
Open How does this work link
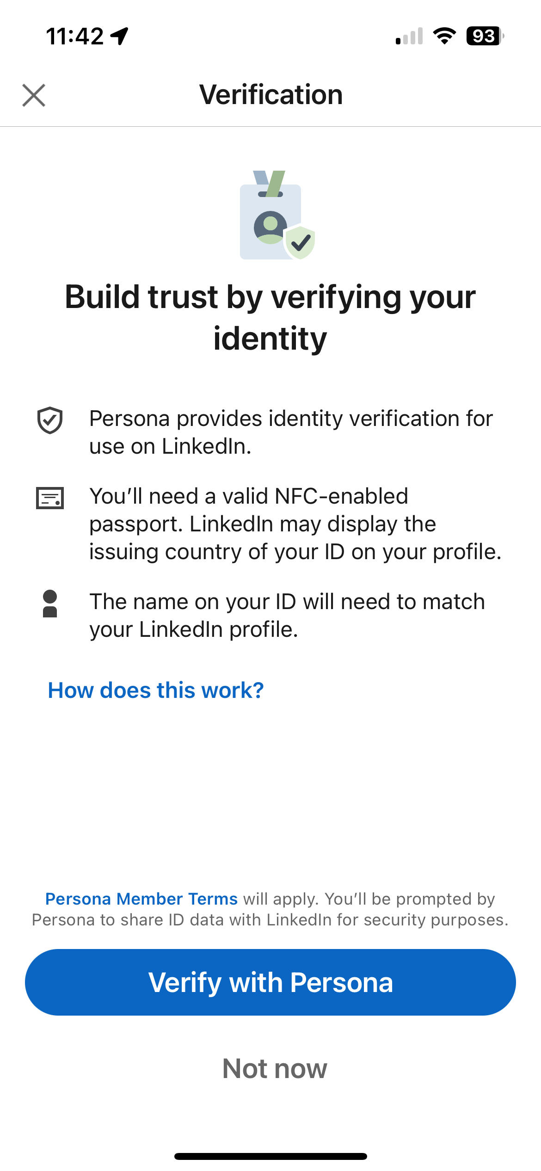pos(154,690)
